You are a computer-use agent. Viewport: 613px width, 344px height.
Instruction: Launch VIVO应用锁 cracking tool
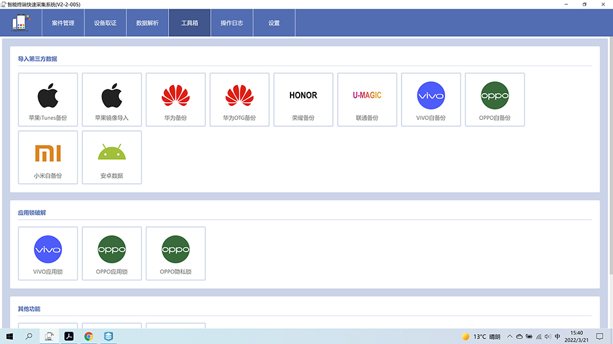[48, 253]
